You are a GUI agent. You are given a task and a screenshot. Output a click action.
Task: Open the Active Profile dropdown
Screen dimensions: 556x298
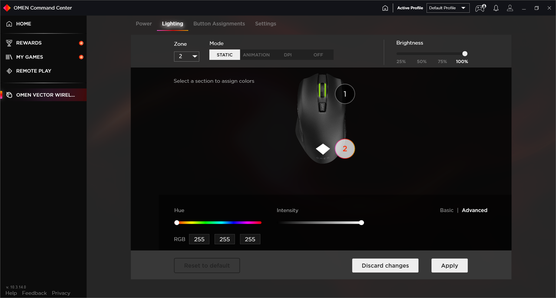pos(448,8)
